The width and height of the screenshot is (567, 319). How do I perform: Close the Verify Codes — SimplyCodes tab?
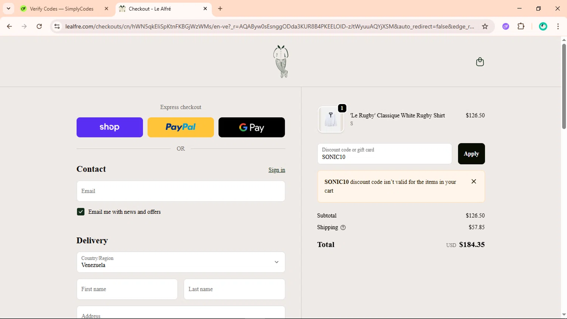(106, 9)
